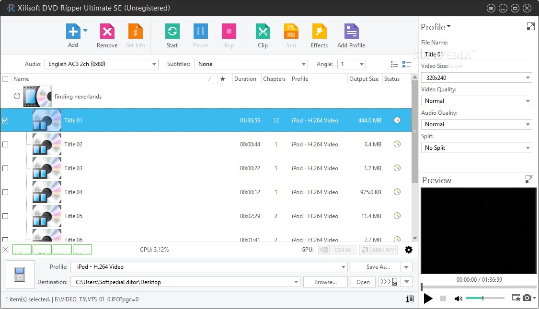
Task: Collapse the finding neverlands disc node
Action: [x=17, y=96]
